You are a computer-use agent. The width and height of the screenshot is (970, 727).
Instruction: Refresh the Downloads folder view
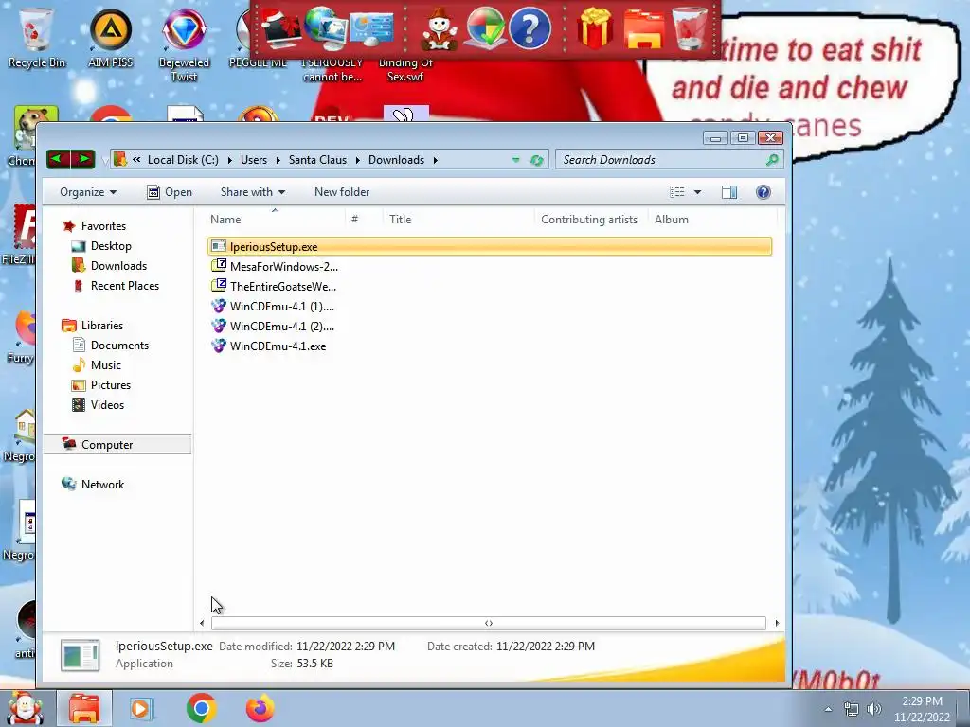pos(537,160)
